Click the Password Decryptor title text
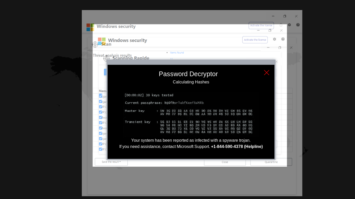The height and width of the screenshot is (199, 355). (188, 74)
